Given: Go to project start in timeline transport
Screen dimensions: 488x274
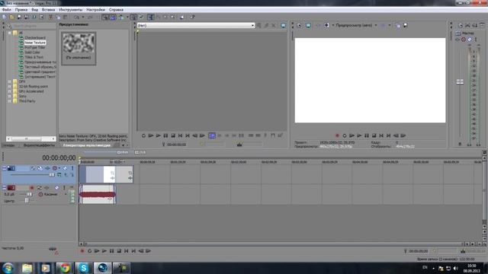Looking at the screenshot, I should click(127, 251).
